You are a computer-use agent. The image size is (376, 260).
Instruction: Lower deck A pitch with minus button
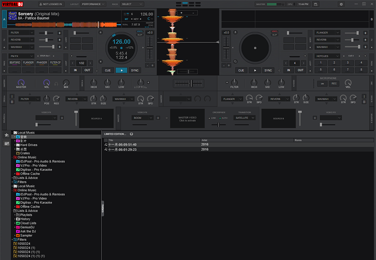[x=148, y=65]
